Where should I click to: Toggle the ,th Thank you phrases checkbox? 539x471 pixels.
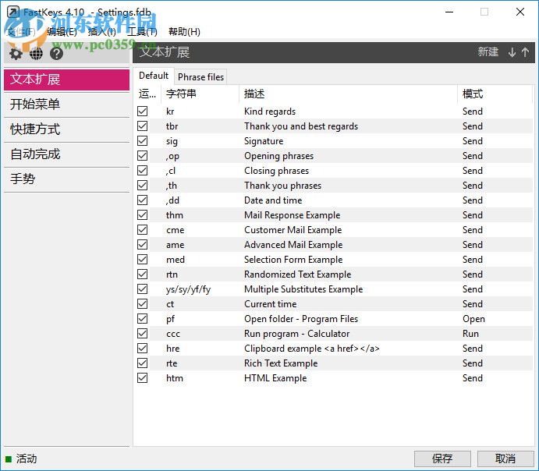[x=142, y=185]
